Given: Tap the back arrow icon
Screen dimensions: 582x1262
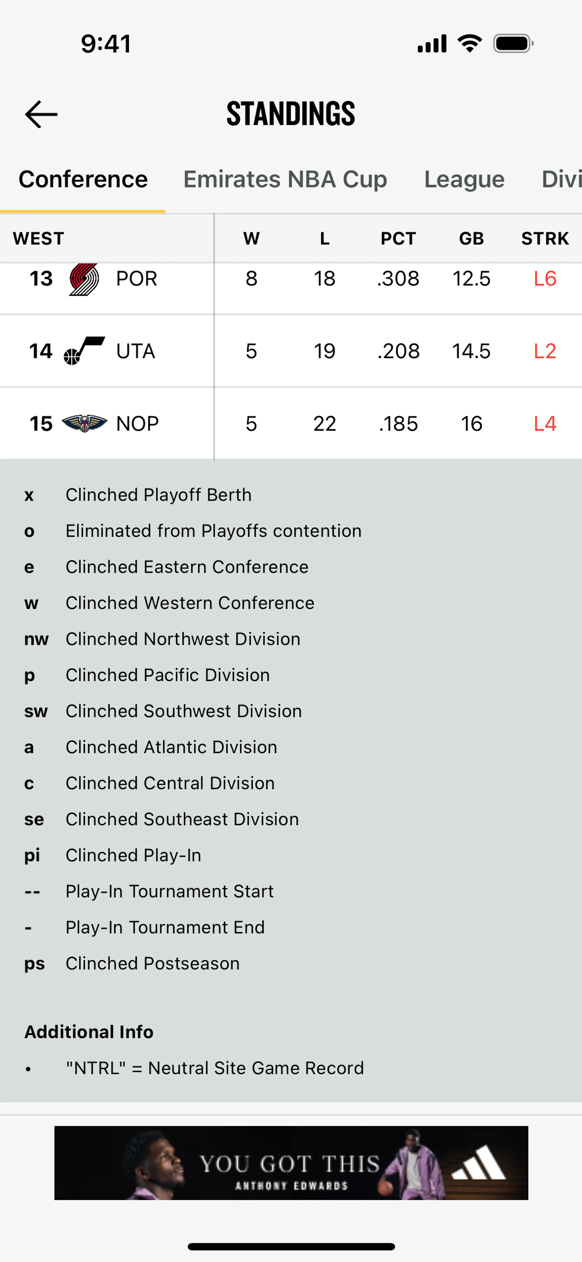Looking at the screenshot, I should pos(41,114).
